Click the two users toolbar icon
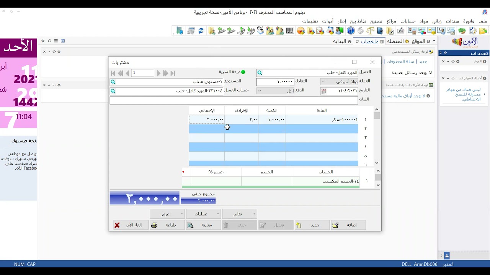490x275 pixels. pyautogui.click(x=270, y=31)
